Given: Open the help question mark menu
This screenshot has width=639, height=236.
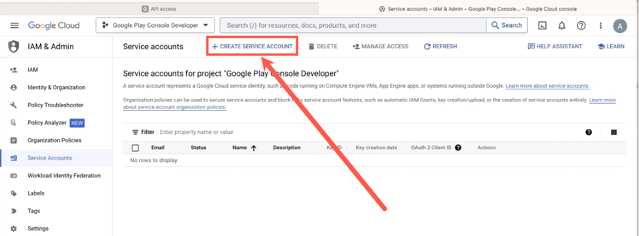Looking at the screenshot, I should coord(581,25).
